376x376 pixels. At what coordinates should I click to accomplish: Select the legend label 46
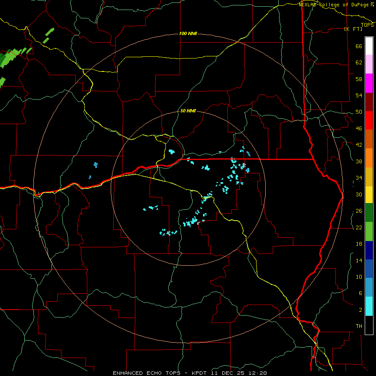pyautogui.click(x=359, y=129)
